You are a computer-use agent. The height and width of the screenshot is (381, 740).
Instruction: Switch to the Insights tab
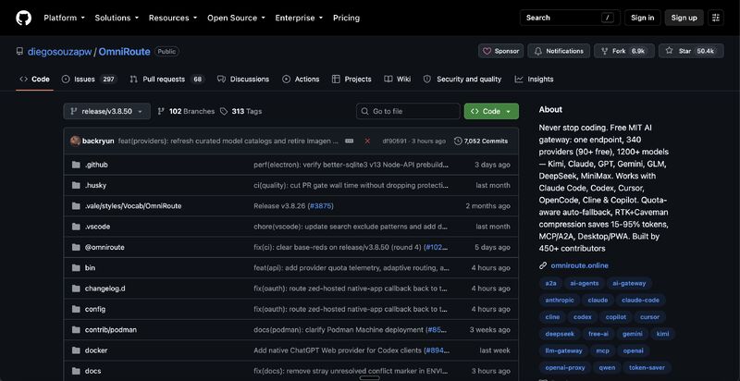pos(534,80)
